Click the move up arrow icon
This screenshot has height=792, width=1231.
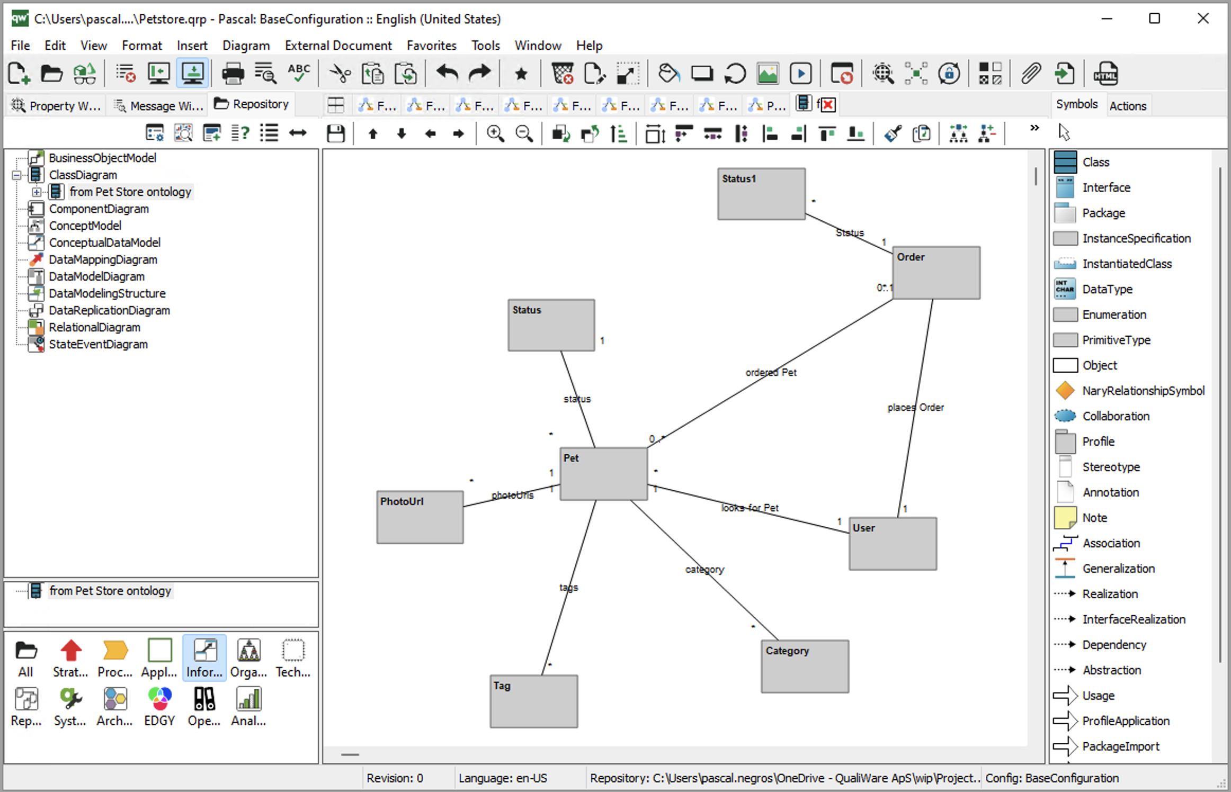click(x=373, y=133)
